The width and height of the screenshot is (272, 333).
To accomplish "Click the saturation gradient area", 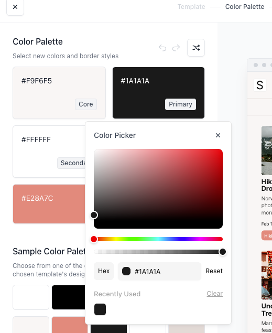I will 158,189.
